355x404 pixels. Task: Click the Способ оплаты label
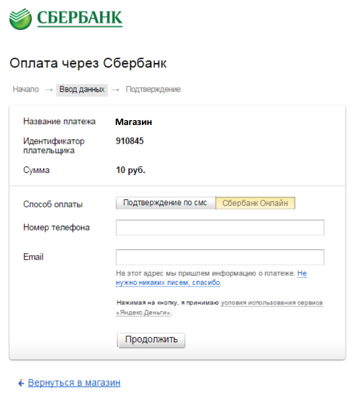pyautogui.click(x=53, y=204)
